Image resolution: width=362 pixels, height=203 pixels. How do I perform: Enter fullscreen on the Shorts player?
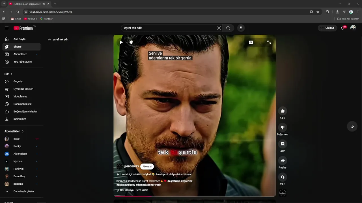(269, 42)
